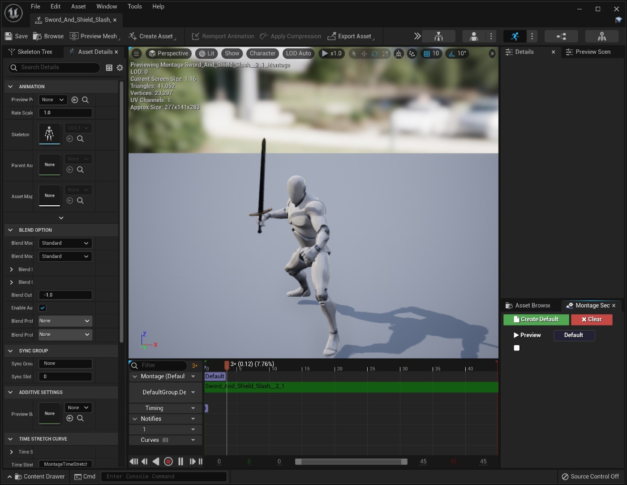Open the Physics asset editor mode
Image resolution: width=627 pixels, height=485 pixels.
point(601,36)
